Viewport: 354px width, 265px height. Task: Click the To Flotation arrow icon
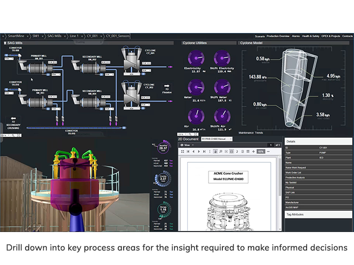(166, 87)
